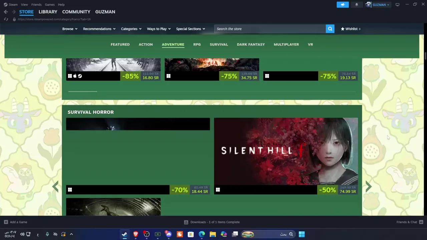Expand the Categories dropdown
The height and width of the screenshot is (240, 427).
(x=131, y=29)
